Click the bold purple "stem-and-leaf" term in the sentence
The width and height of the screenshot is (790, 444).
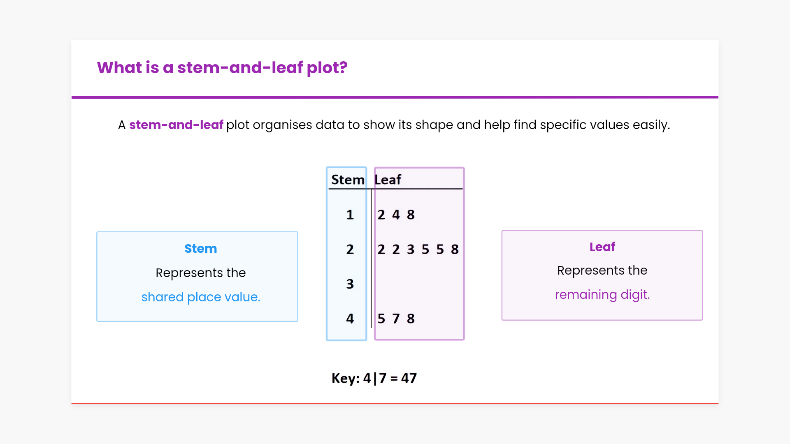(176, 125)
